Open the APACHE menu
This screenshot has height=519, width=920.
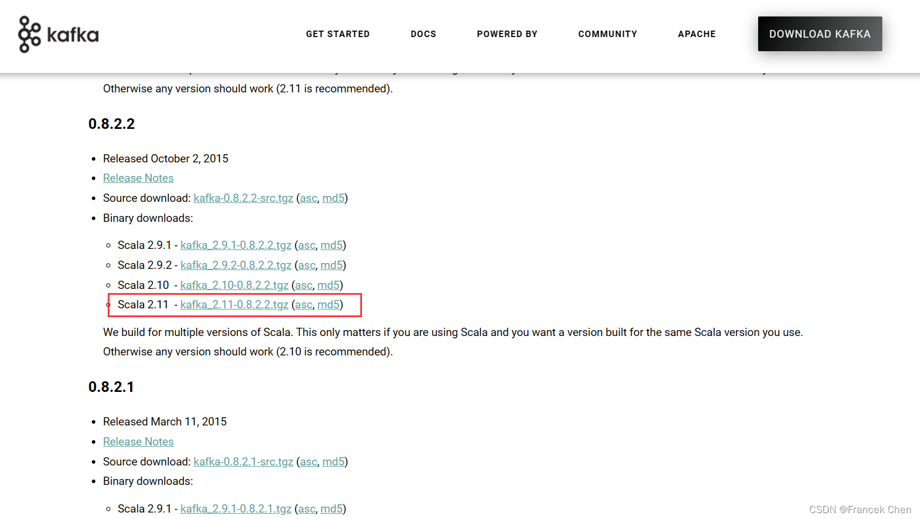[697, 34]
